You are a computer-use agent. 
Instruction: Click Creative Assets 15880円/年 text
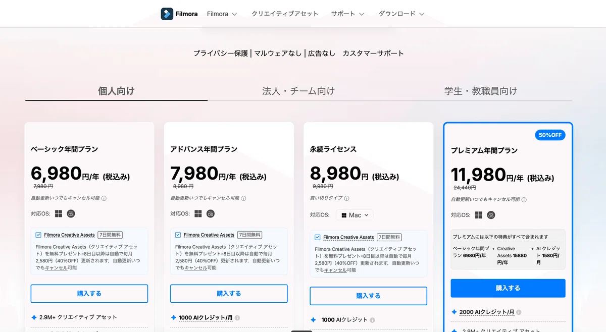point(512,255)
